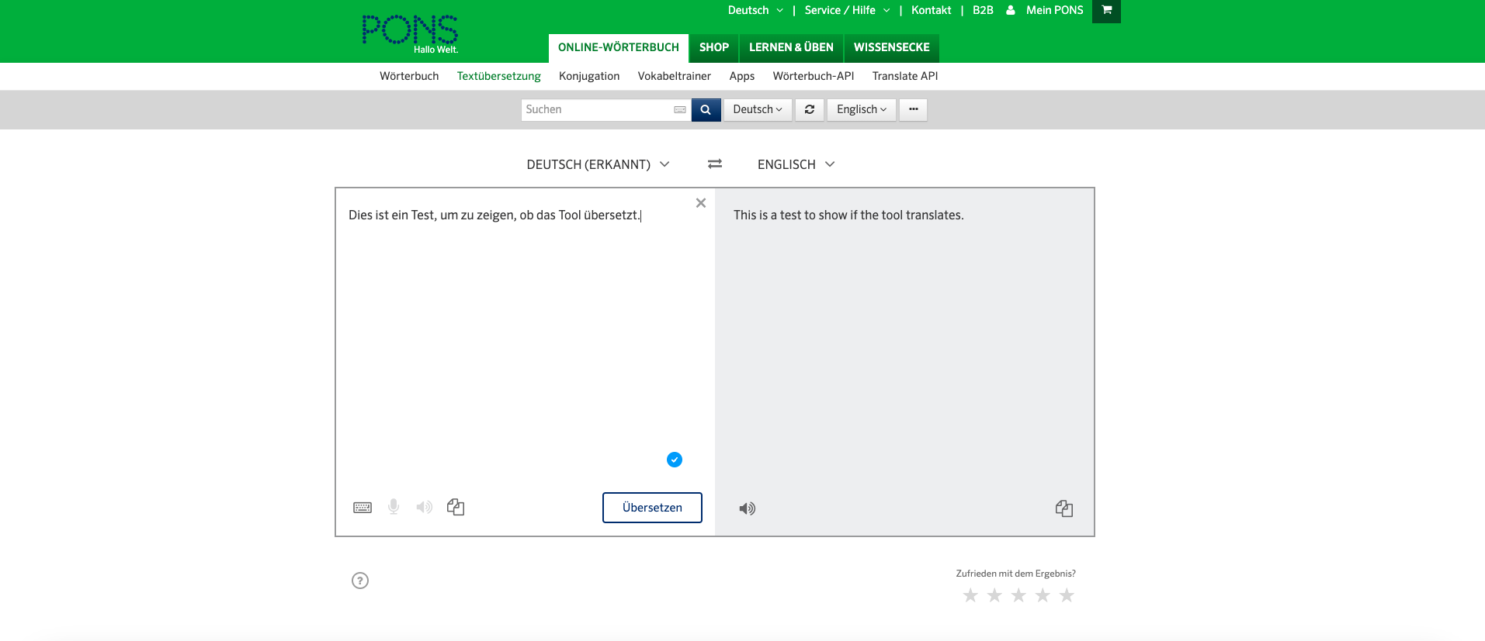Open Vokabeltrainer submenu item
The height and width of the screenshot is (641, 1485).
(675, 76)
